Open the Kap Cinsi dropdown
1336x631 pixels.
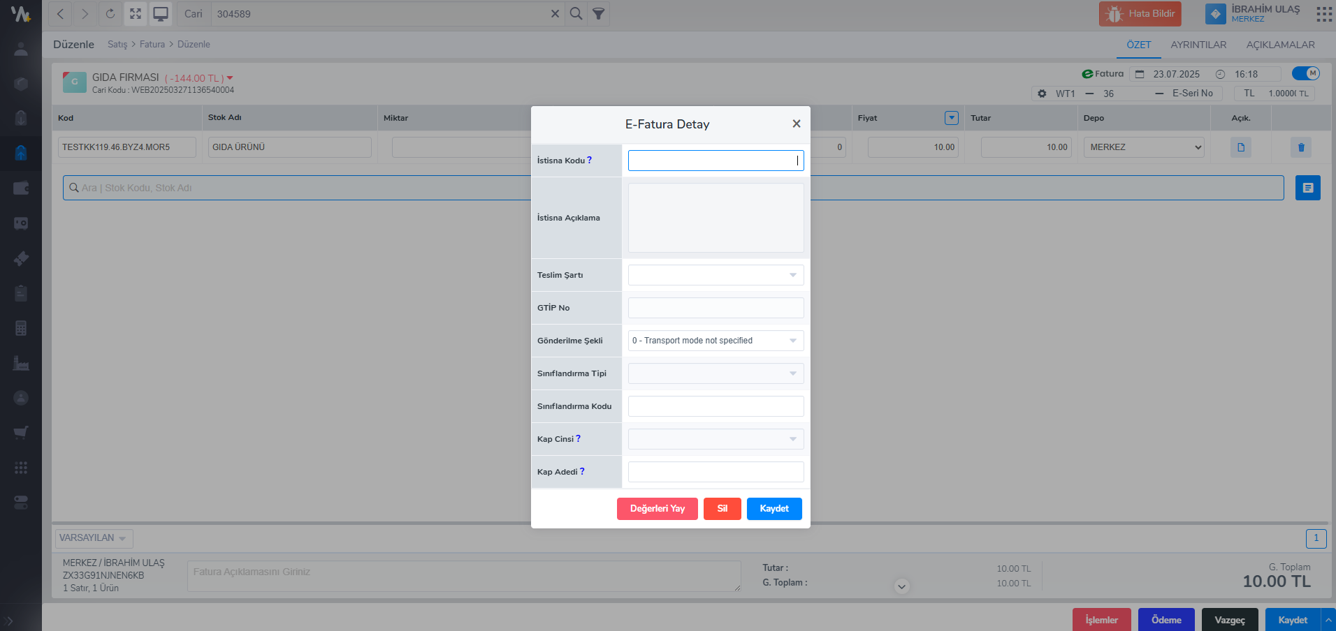(x=716, y=439)
